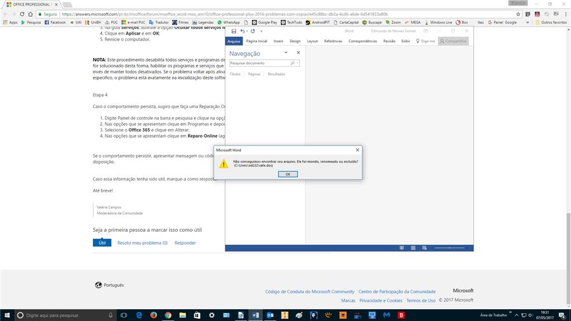Click the warning icon in the dialog
Viewport: 571px width, 321px height.
224,164
